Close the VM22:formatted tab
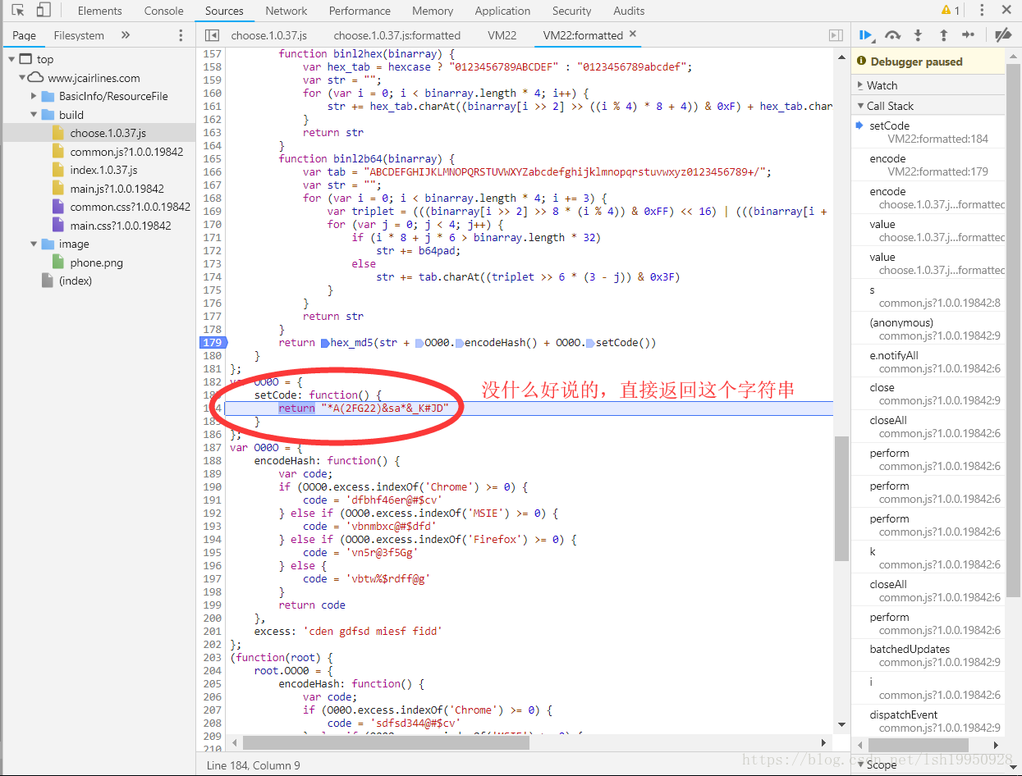Image resolution: width=1022 pixels, height=776 pixels. (632, 34)
